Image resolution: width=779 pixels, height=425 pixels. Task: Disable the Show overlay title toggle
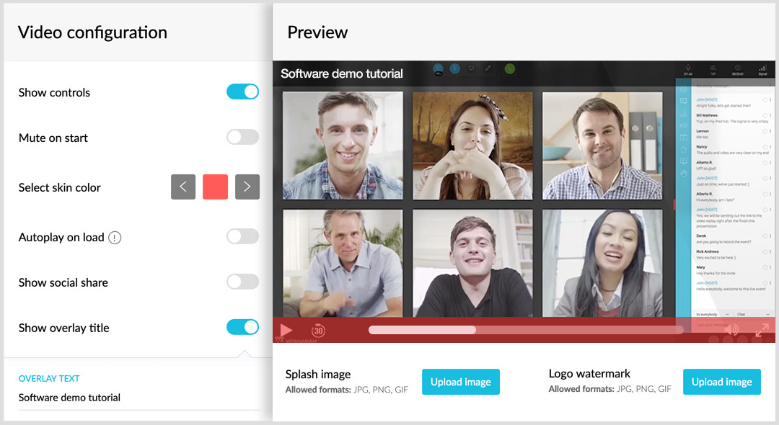242,327
